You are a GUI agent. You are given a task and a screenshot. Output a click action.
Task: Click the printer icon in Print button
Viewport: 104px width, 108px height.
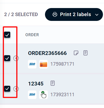(x=55, y=14)
